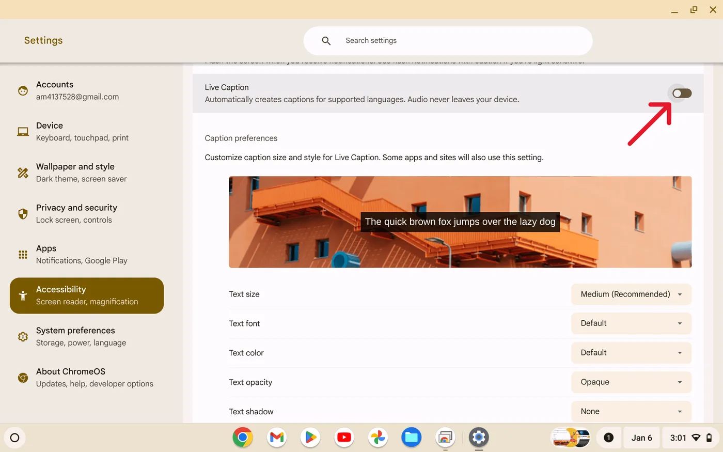Click the battery status icon
723x452 pixels.
coord(710,438)
